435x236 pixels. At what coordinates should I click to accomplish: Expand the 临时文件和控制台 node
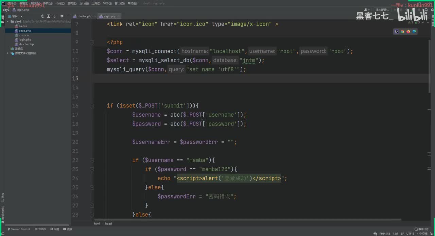[8, 53]
